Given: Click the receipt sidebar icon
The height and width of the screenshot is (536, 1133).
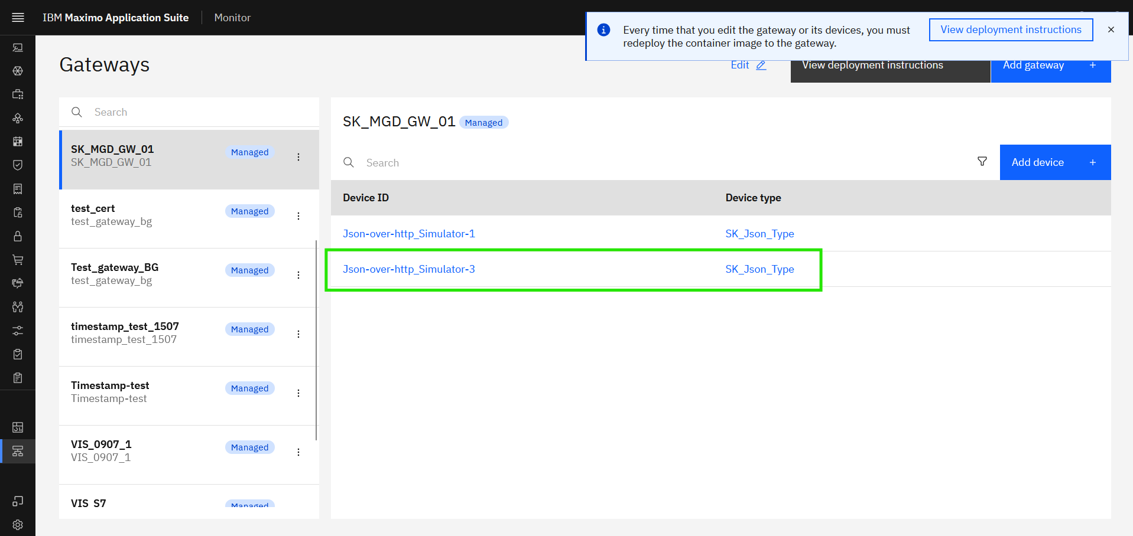Looking at the screenshot, I should click(18, 189).
